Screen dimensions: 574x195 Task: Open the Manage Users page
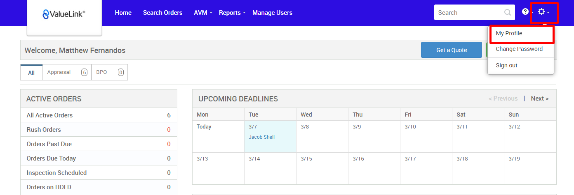pos(272,13)
